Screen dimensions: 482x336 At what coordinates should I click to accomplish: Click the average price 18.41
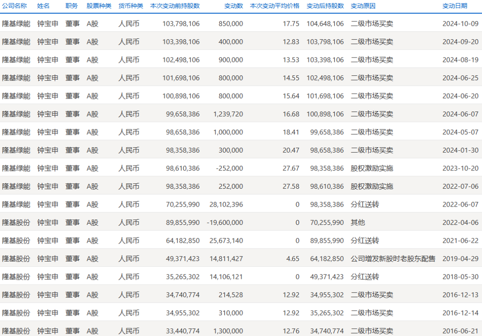click(291, 132)
